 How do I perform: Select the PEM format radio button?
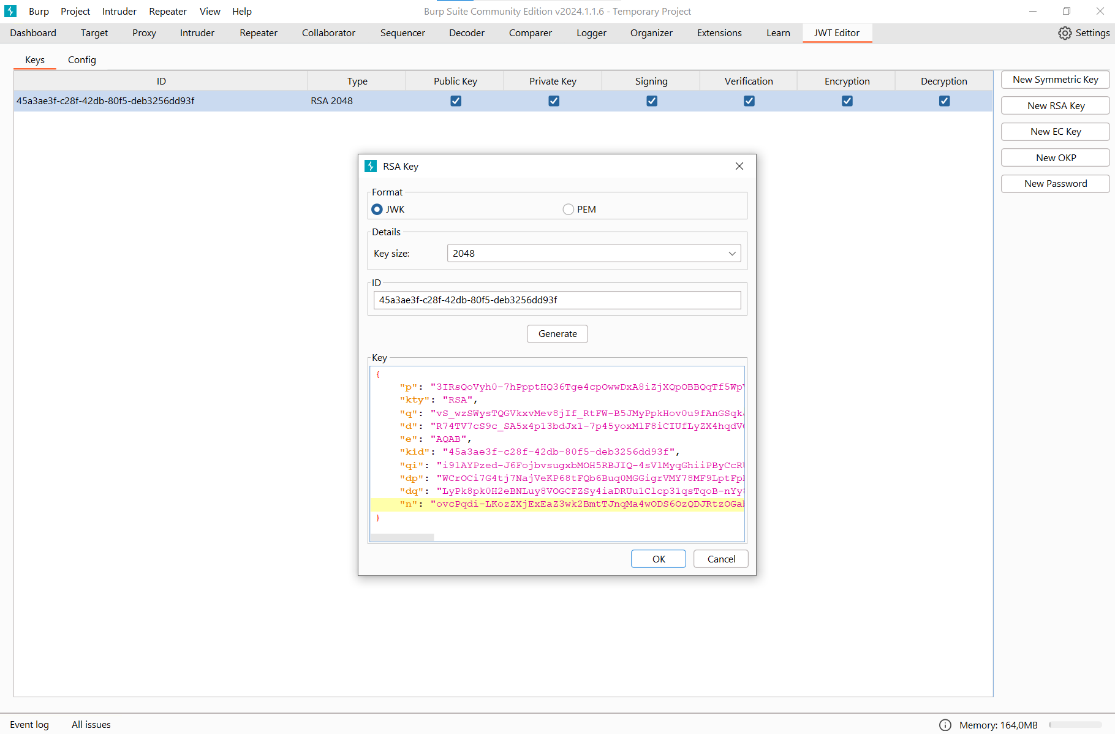[x=569, y=210]
